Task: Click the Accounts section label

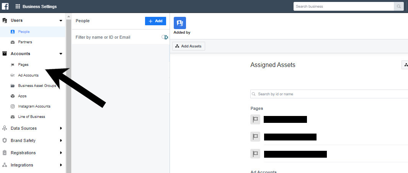Action: click(x=20, y=54)
